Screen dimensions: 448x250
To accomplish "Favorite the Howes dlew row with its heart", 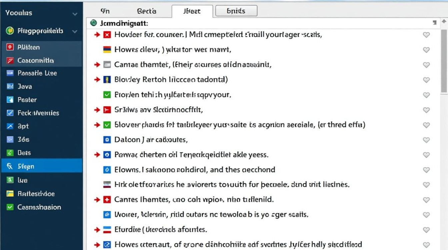I will (x=426, y=50).
